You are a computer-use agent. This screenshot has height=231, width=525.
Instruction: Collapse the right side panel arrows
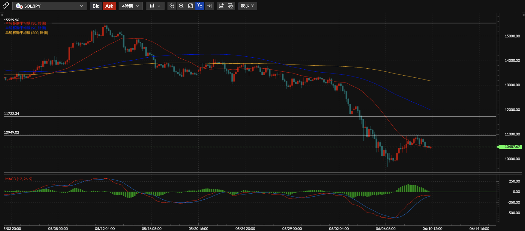[x=523, y=15]
